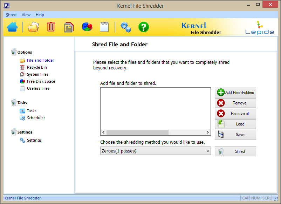Select Free Disk Space in sidebar
The width and height of the screenshot is (281, 204).
(41, 81)
